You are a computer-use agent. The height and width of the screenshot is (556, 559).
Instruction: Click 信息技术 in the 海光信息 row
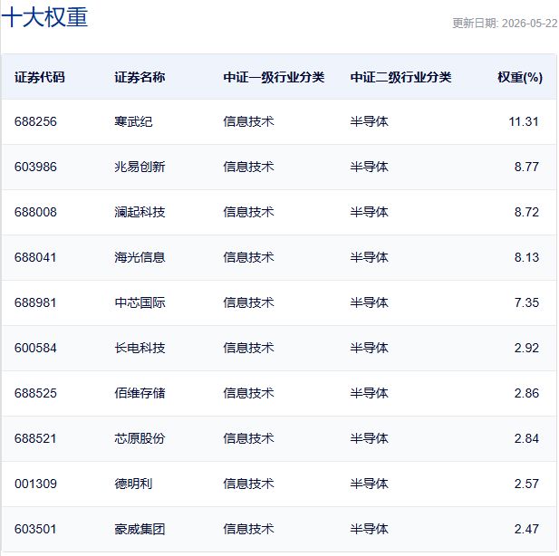248,257
